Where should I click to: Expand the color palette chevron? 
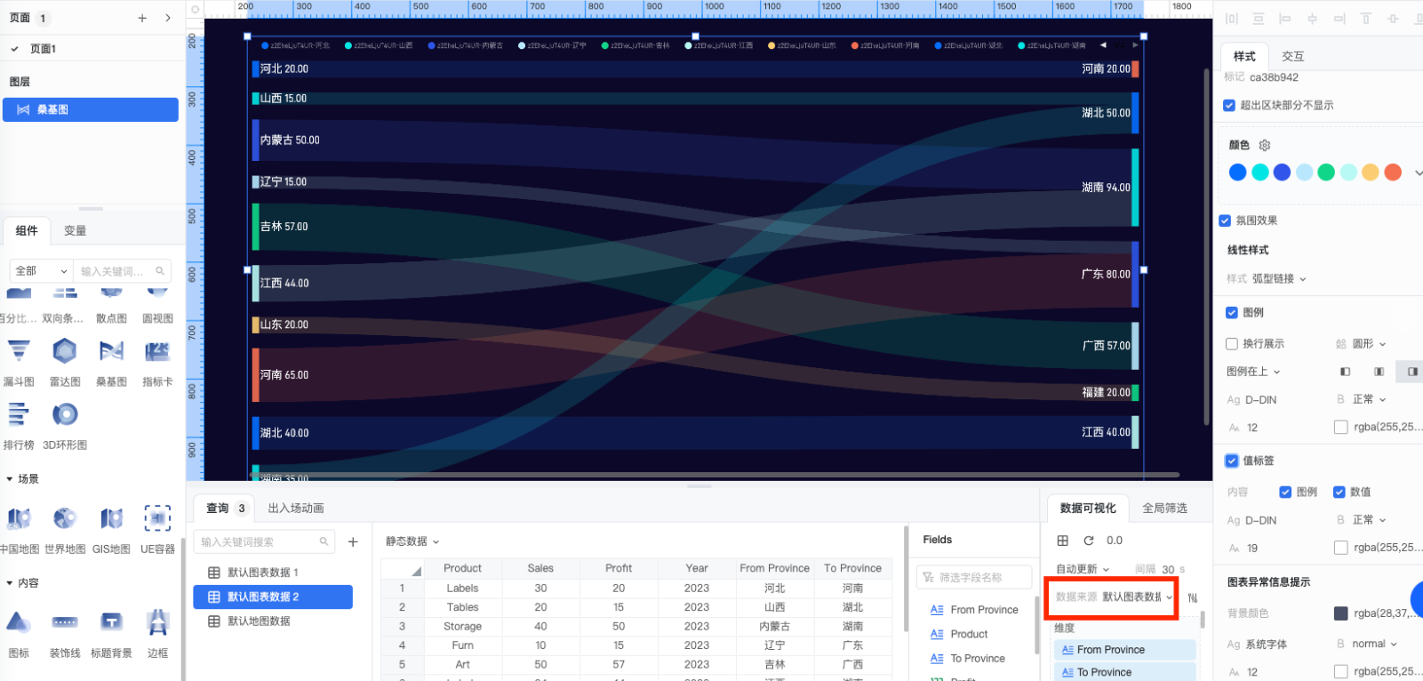pyautogui.click(x=1418, y=173)
